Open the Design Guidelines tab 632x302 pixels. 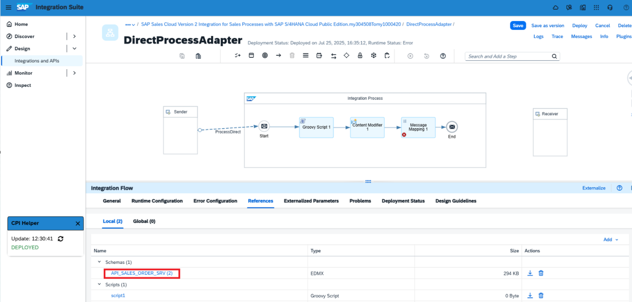click(456, 201)
